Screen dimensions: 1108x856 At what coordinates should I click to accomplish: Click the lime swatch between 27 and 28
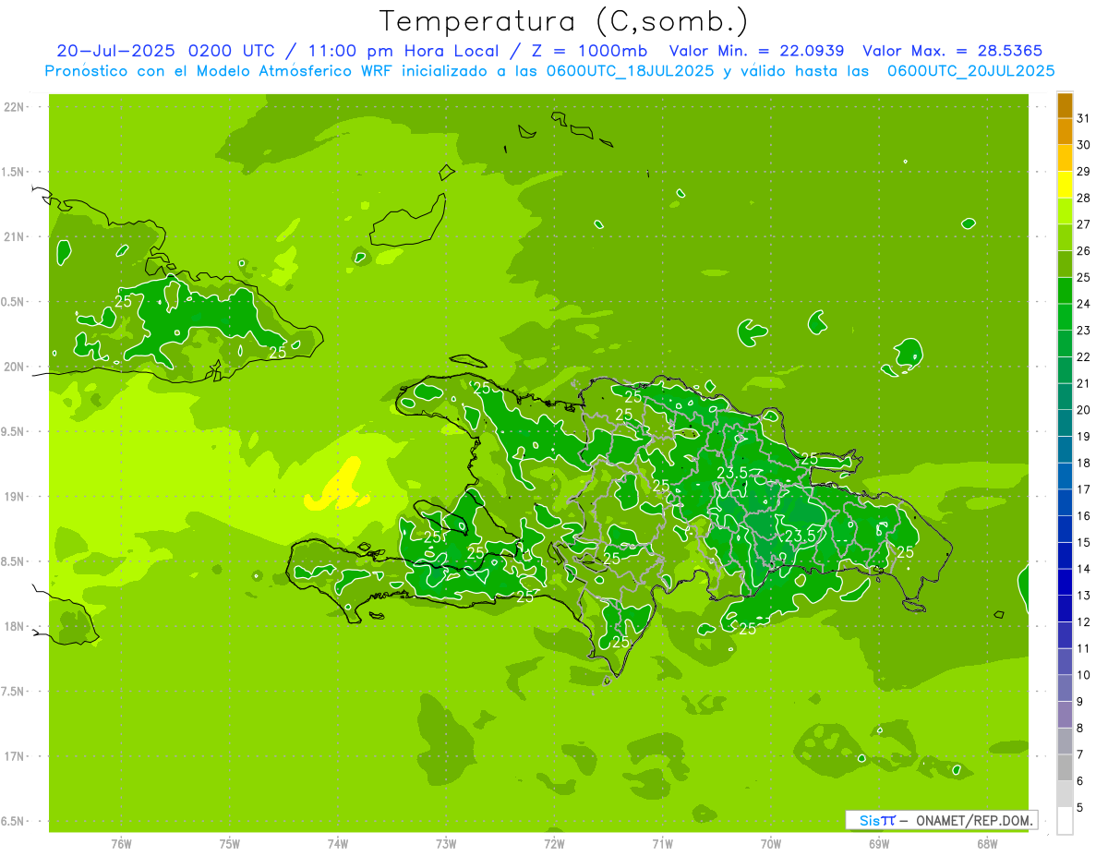[1065, 211]
